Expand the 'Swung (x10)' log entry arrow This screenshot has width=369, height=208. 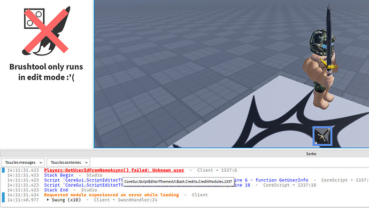pos(48,200)
